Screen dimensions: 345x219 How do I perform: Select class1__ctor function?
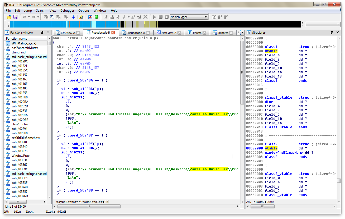click(x=20, y=124)
